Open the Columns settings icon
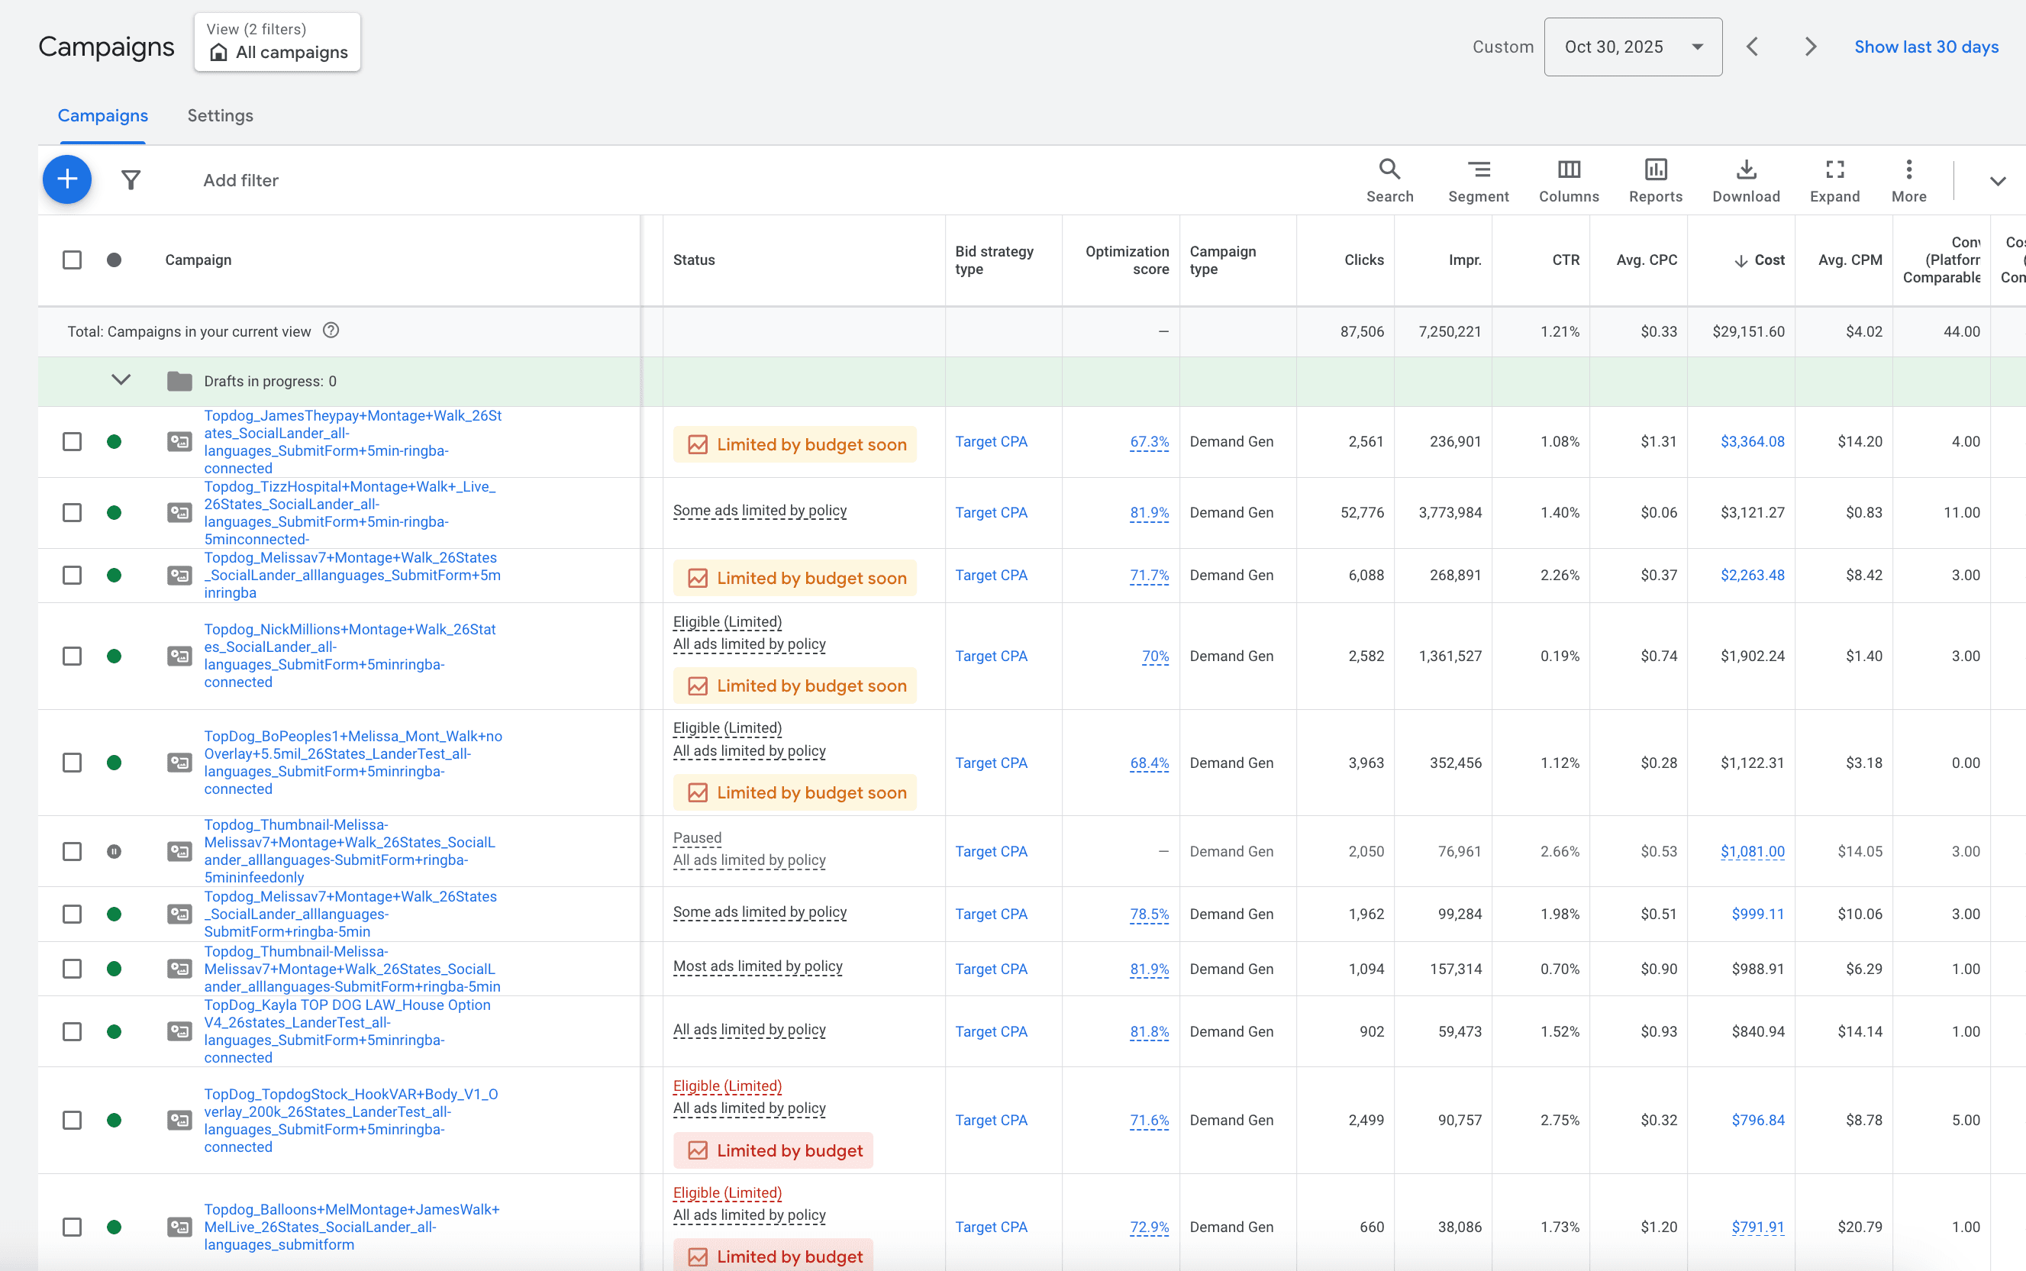This screenshot has height=1271, width=2026. pyautogui.click(x=1569, y=179)
